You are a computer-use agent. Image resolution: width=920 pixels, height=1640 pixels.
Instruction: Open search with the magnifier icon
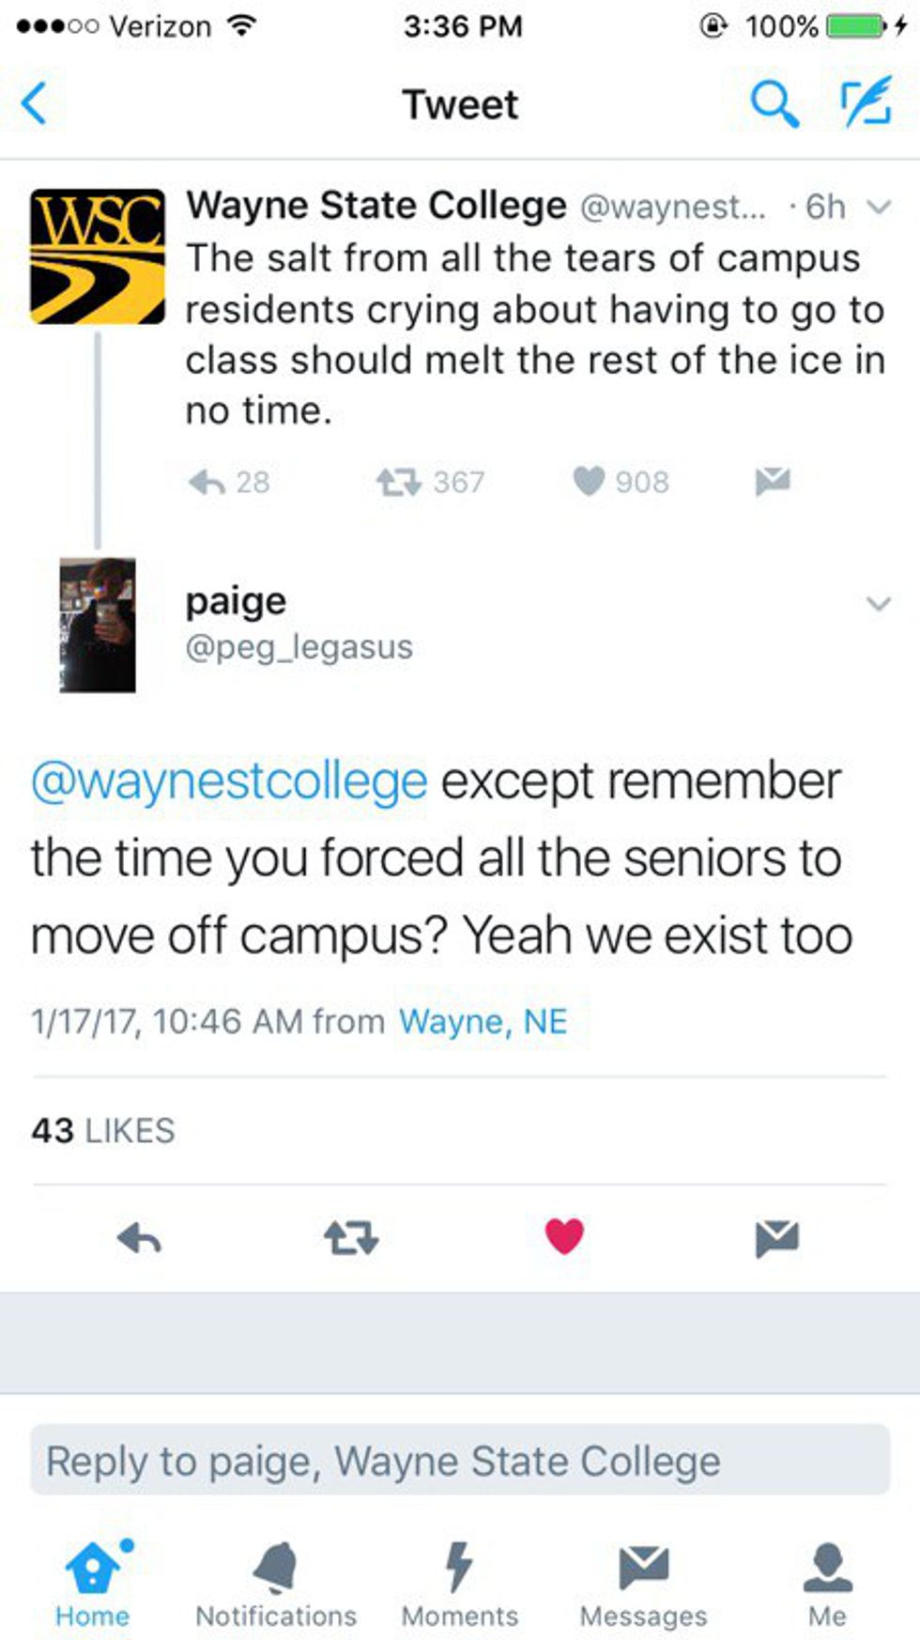[774, 103]
